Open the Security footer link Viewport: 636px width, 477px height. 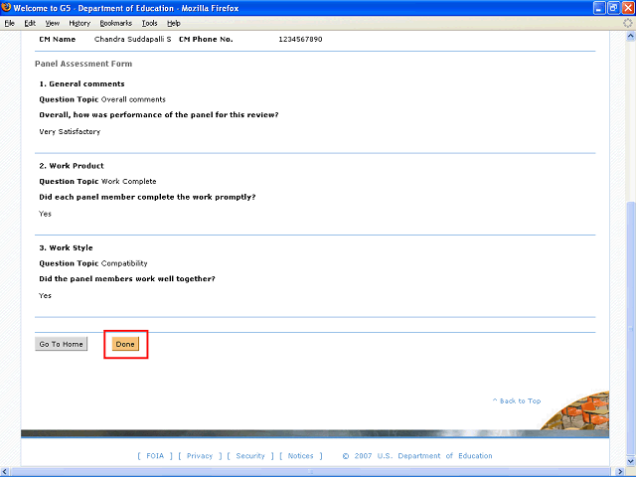pos(250,456)
